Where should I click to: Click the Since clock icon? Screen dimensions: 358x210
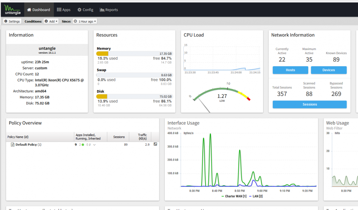75,21
